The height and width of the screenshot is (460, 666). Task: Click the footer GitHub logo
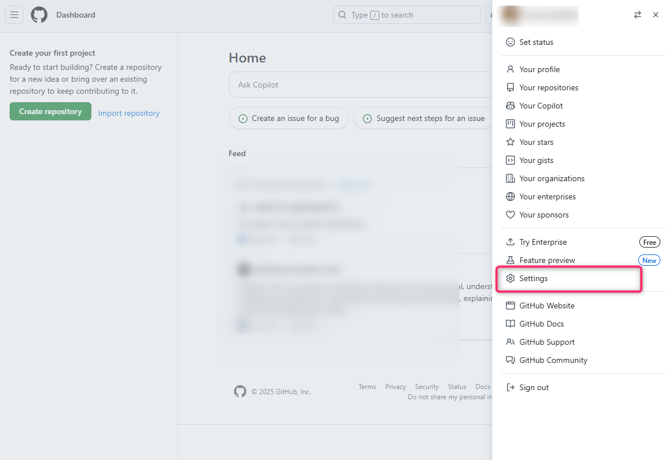240,392
